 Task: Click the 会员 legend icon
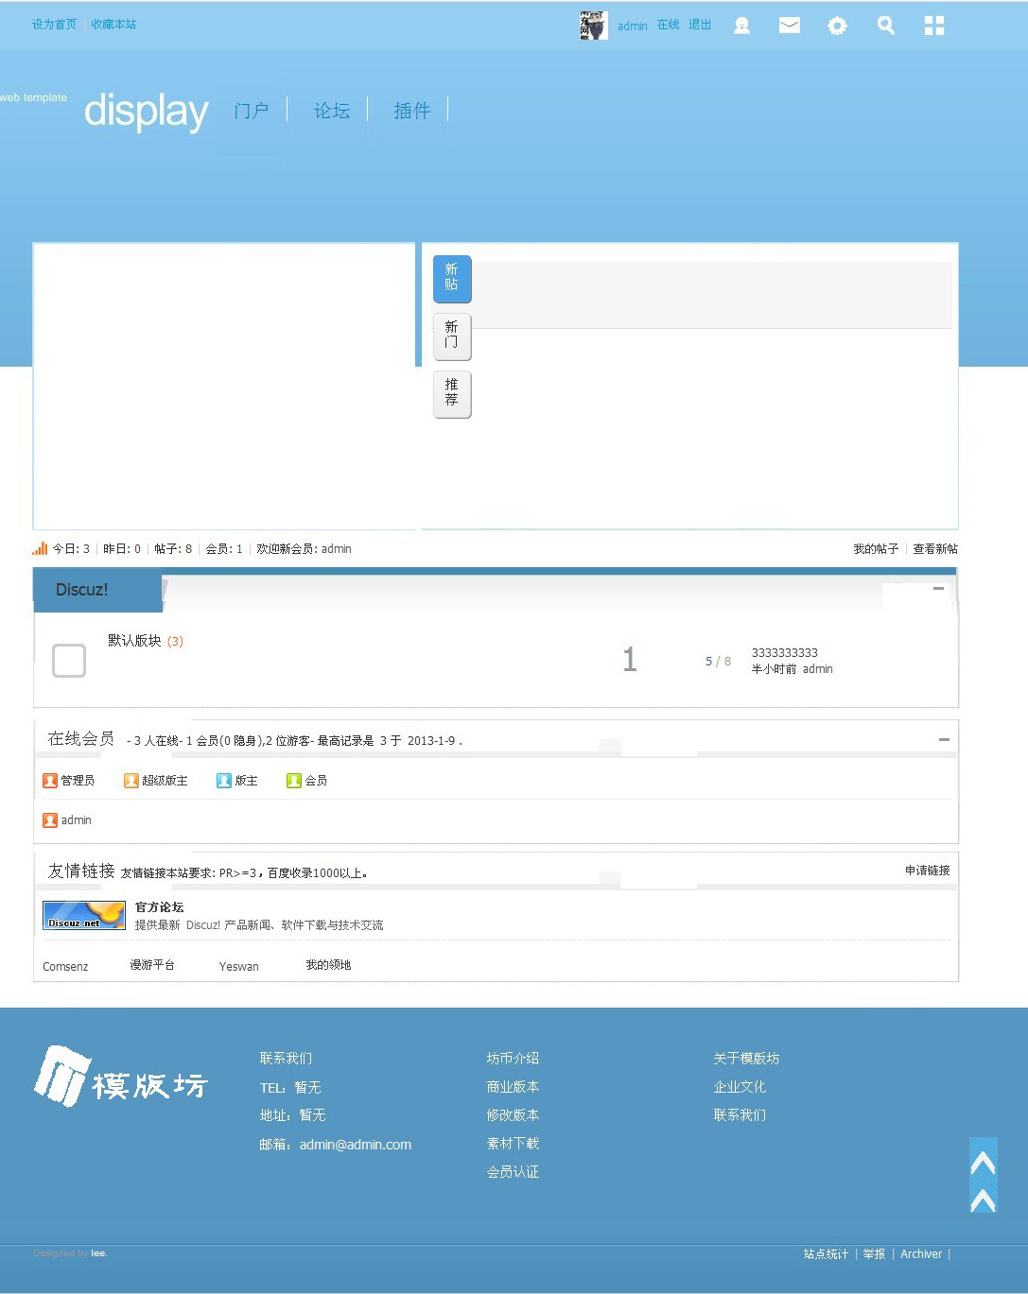pyautogui.click(x=294, y=781)
